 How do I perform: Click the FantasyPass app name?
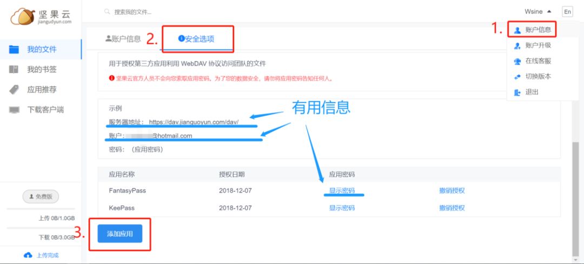pyautogui.click(x=128, y=190)
